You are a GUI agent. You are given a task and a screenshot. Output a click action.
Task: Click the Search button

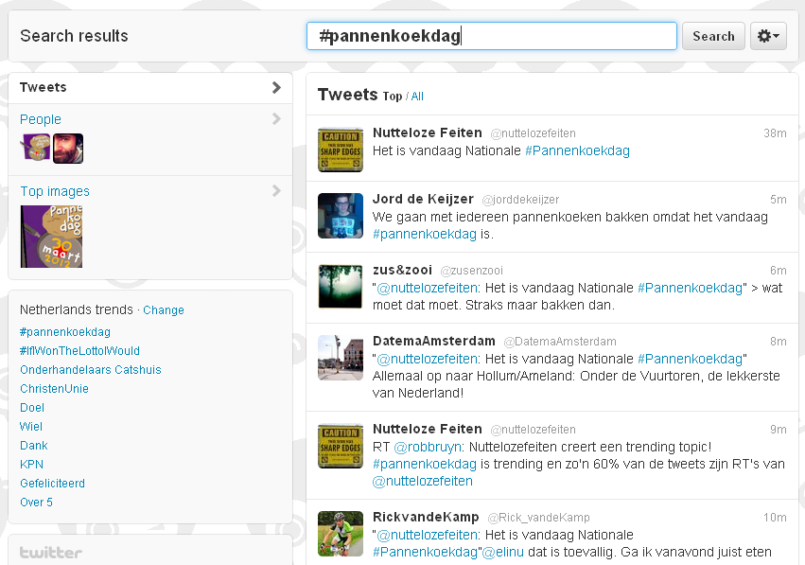[x=713, y=36]
